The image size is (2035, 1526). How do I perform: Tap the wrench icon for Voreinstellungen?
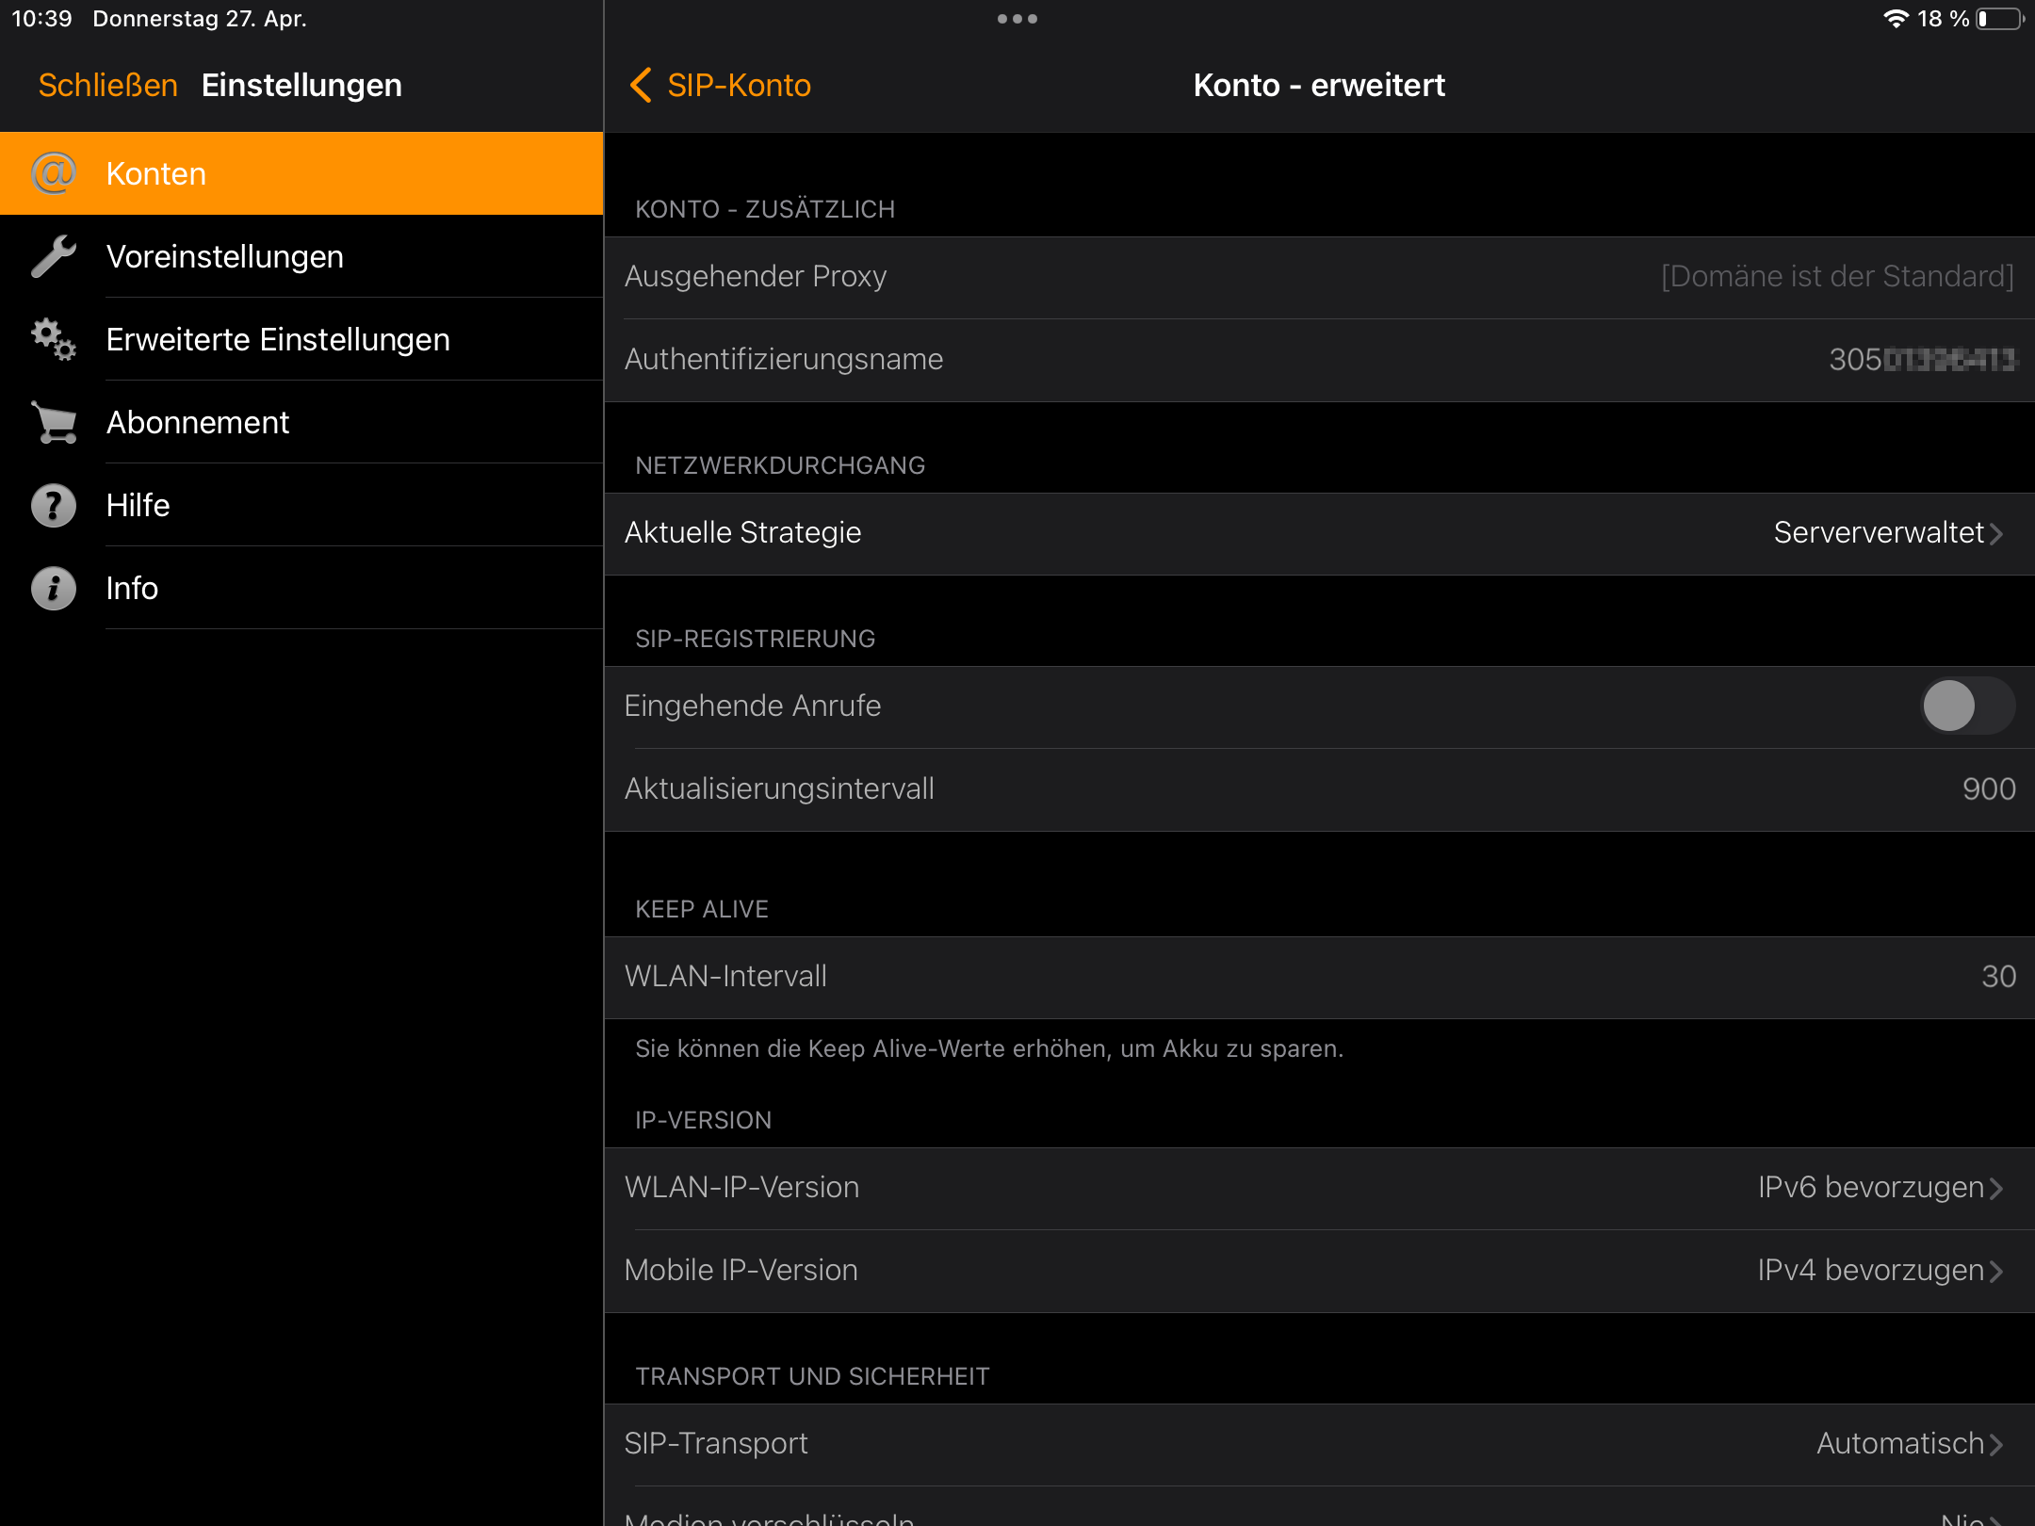54,256
